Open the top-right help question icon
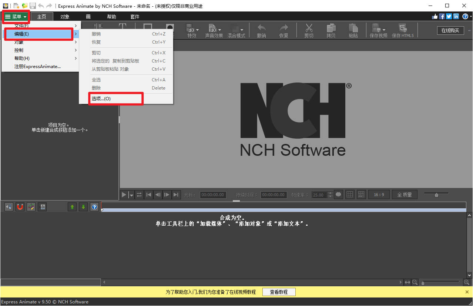 (465, 16)
